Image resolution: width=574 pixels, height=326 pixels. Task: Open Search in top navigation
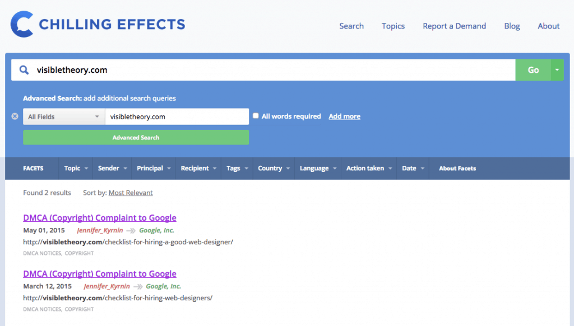click(351, 26)
